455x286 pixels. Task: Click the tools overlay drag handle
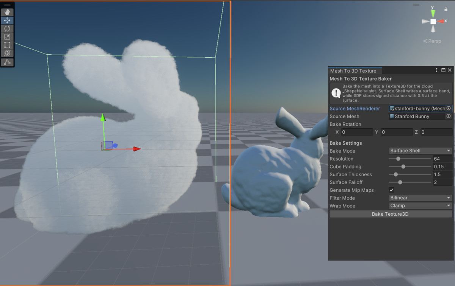pyautogui.click(x=7, y=5)
